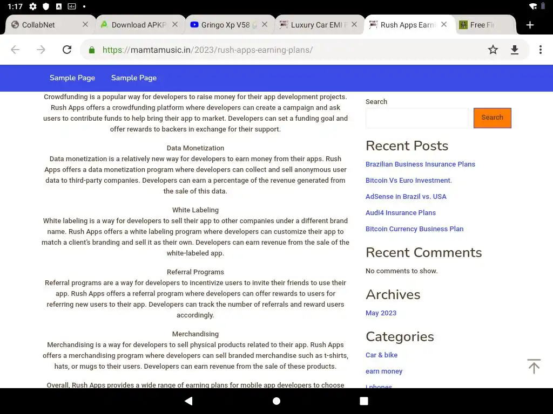Tap the shield status bar icon
The image size is (553, 414).
point(46,6)
